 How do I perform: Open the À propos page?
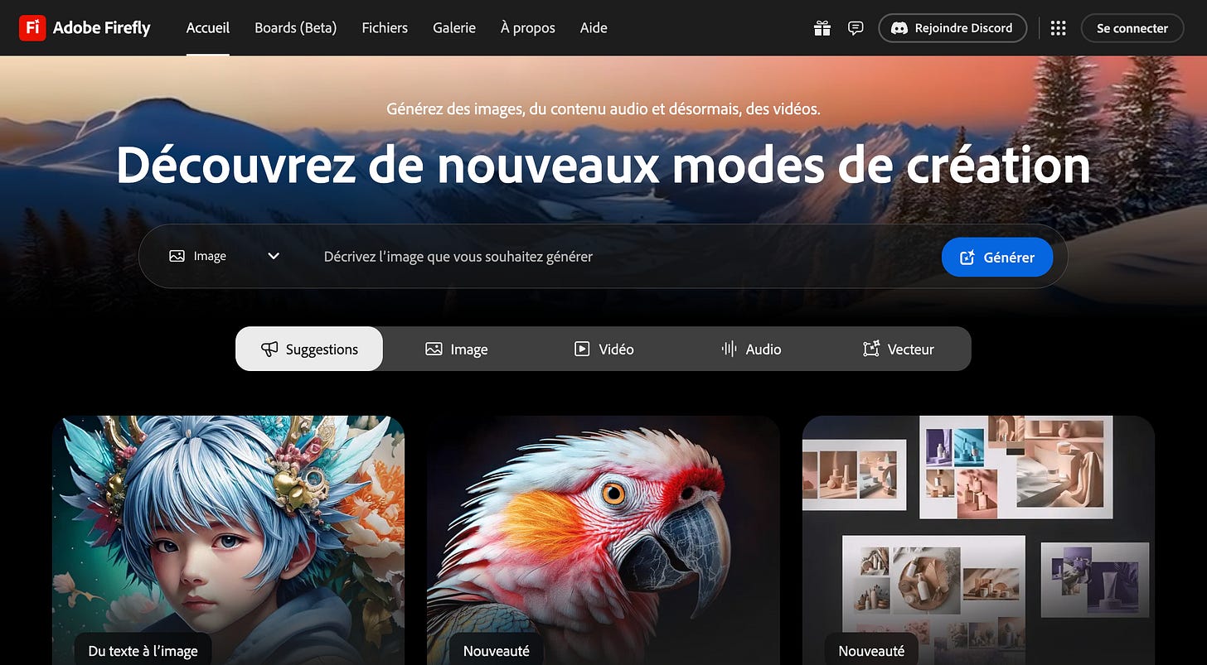click(528, 28)
